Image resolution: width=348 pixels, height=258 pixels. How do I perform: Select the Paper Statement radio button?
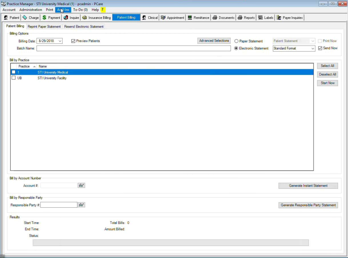click(x=236, y=41)
